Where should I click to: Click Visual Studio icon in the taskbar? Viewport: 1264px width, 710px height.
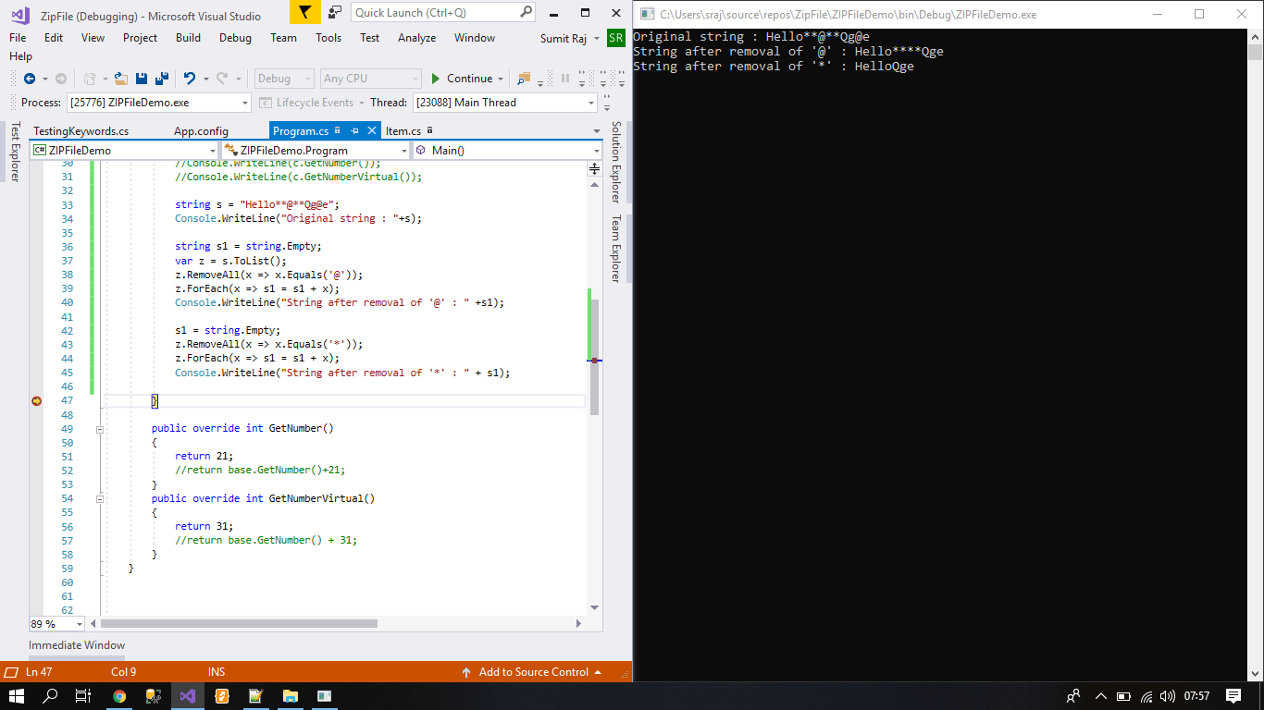pyautogui.click(x=188, y=696)
